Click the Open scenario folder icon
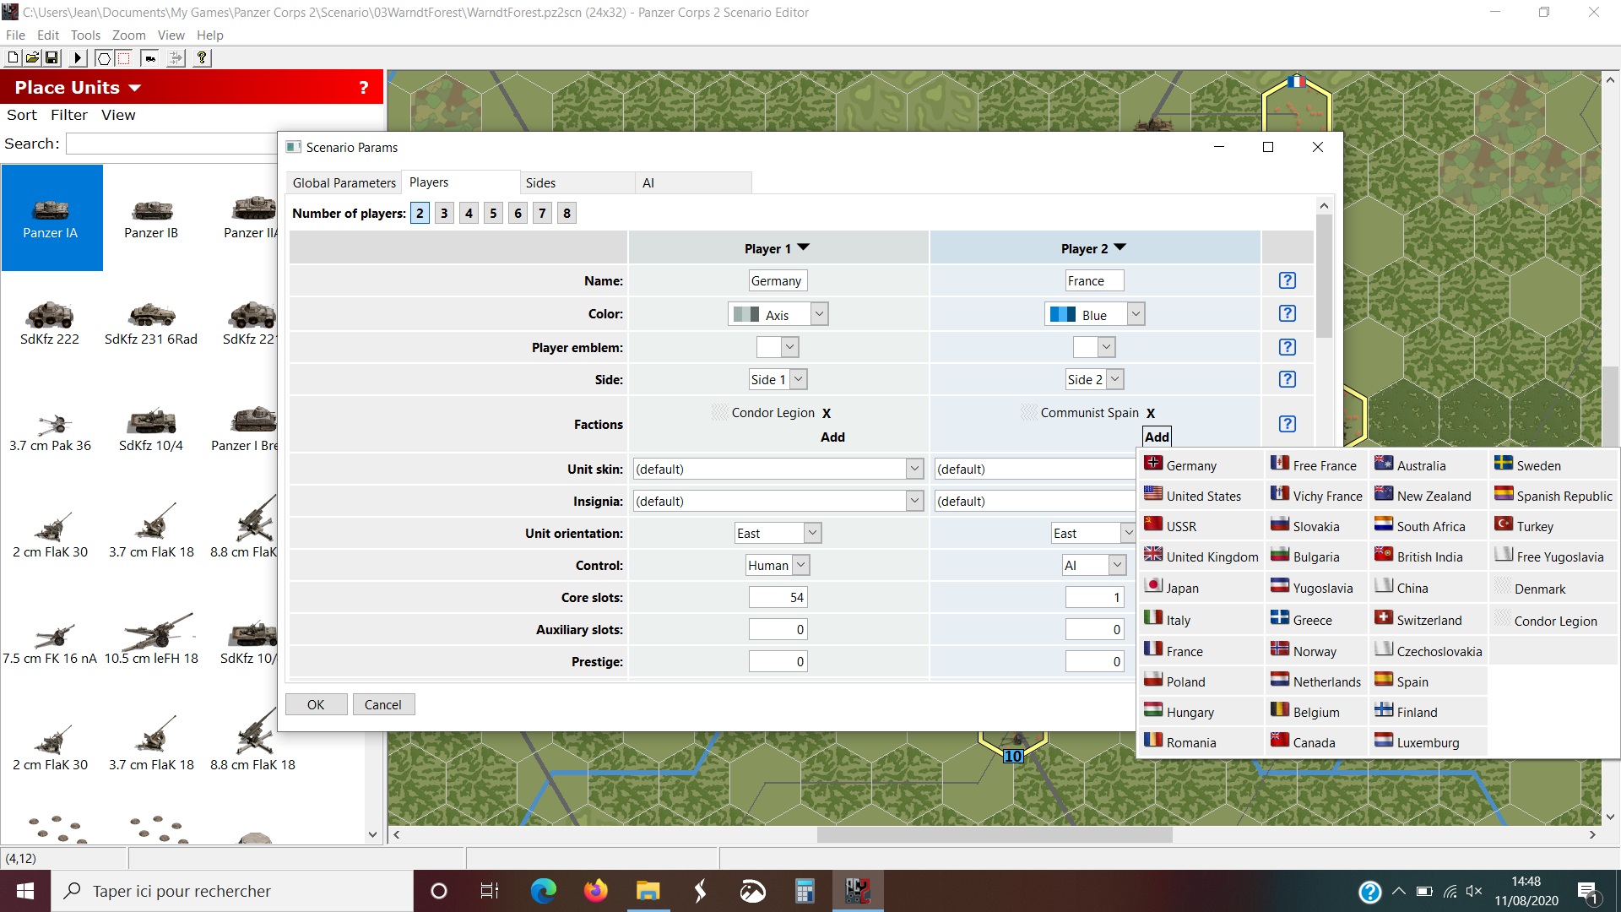1621x912 pixels. [32, 57]
